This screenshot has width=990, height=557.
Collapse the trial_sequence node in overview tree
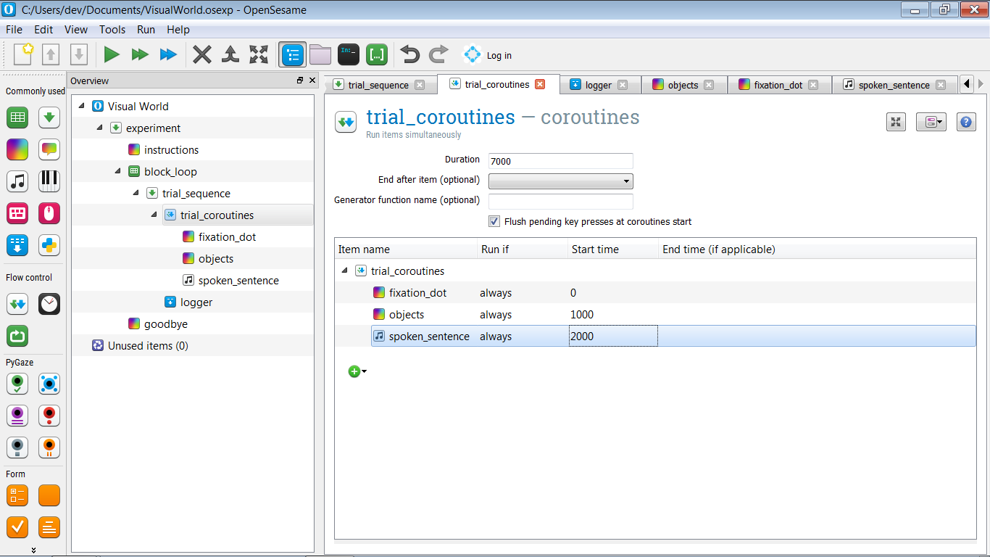tap(136, 193)
